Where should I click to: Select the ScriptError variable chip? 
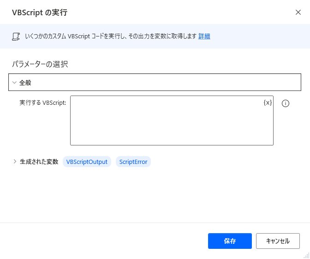click(x=133, y=162)
